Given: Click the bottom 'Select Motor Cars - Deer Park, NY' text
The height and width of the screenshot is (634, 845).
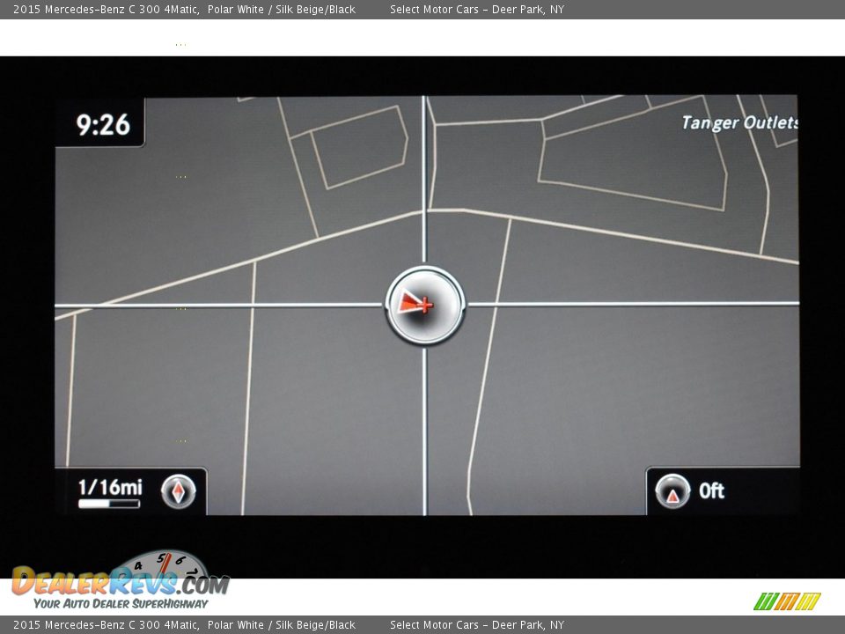Looking at the screenshot, I should pyautogui.click(x=477, y=625).
